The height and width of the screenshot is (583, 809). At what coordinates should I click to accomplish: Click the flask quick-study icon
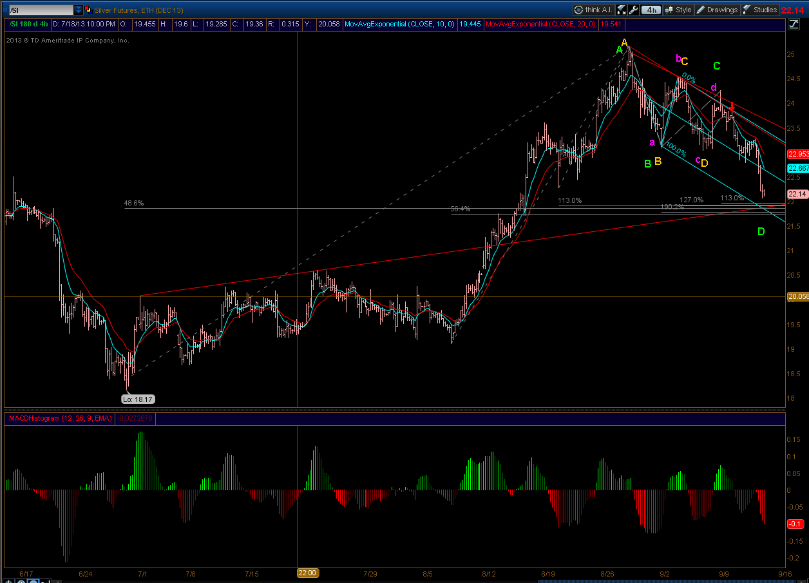point(622,10)
